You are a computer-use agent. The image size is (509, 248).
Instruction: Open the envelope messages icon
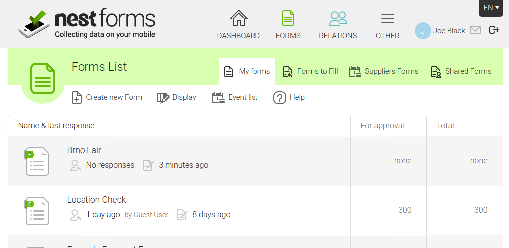475,30
